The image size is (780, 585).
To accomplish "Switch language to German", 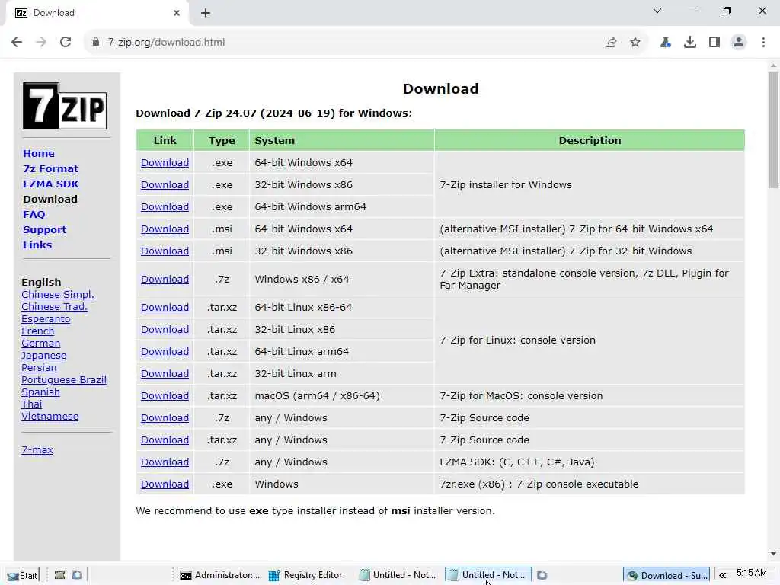I will (x=41, y=344).
